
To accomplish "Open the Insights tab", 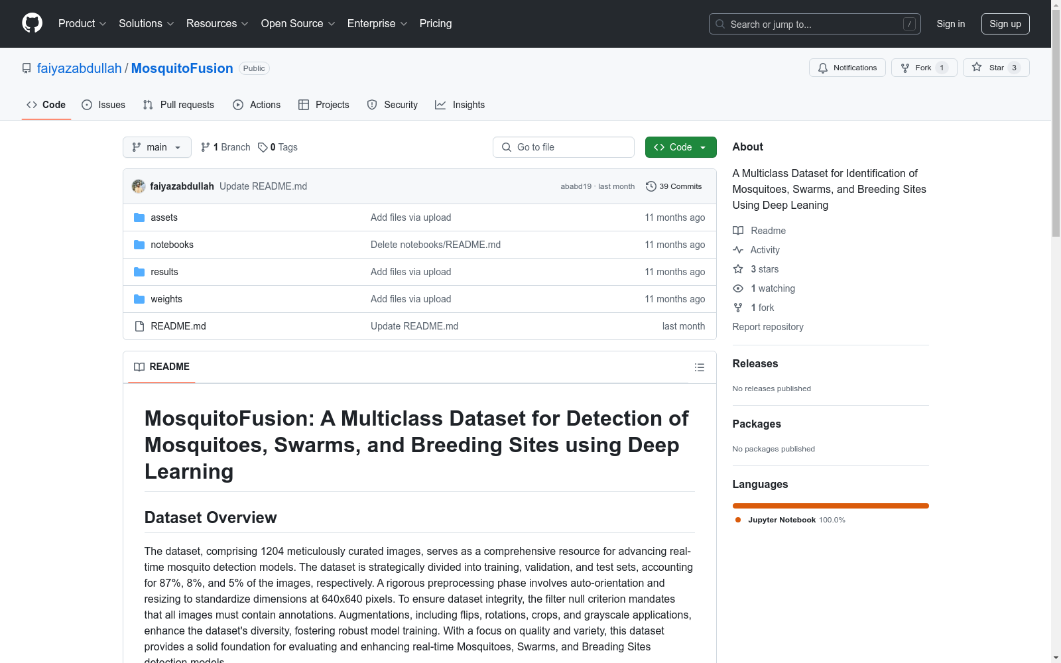I will tap(460, 105).
